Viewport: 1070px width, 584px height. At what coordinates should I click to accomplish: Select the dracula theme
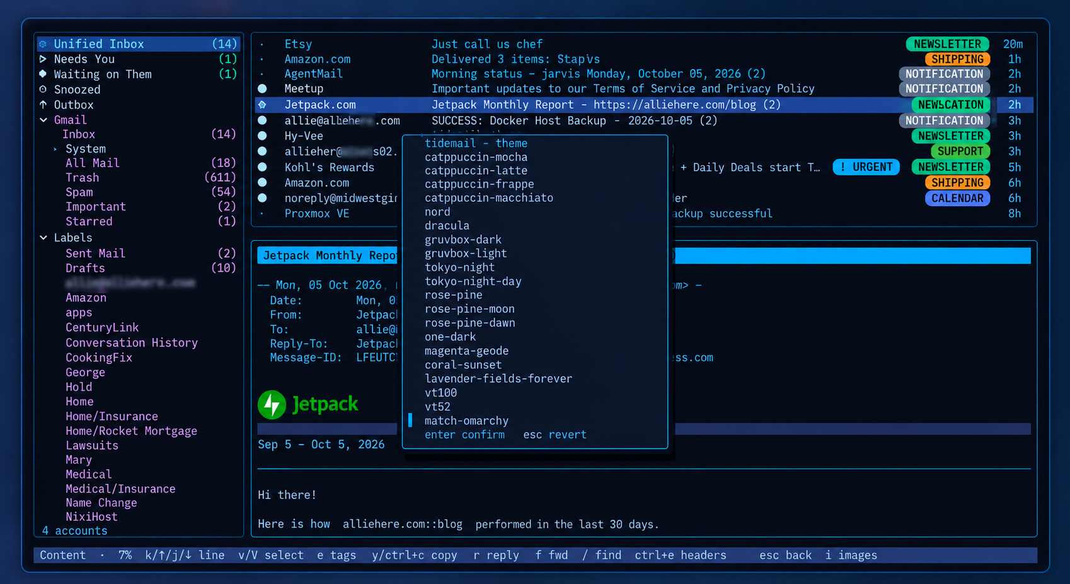(447, 226)
